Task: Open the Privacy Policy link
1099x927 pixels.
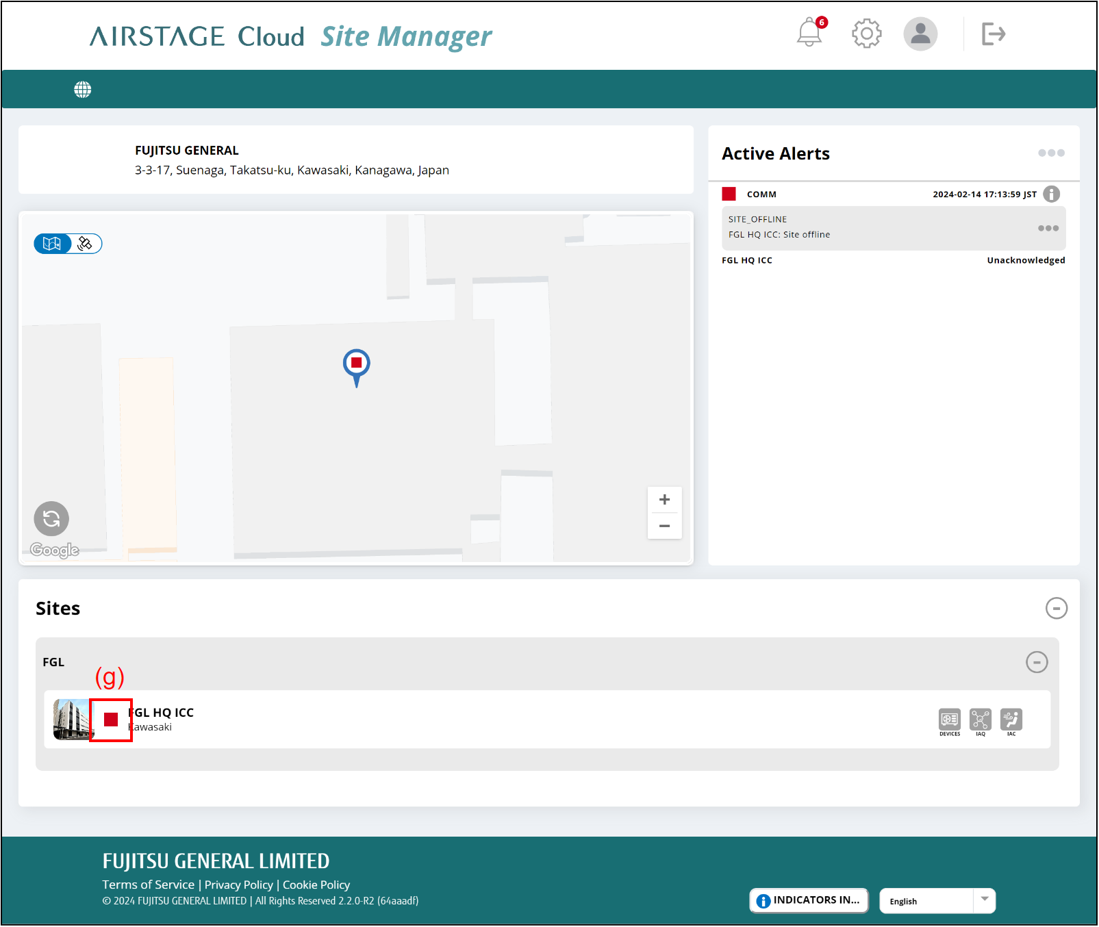Action: (x=238, y=884)
